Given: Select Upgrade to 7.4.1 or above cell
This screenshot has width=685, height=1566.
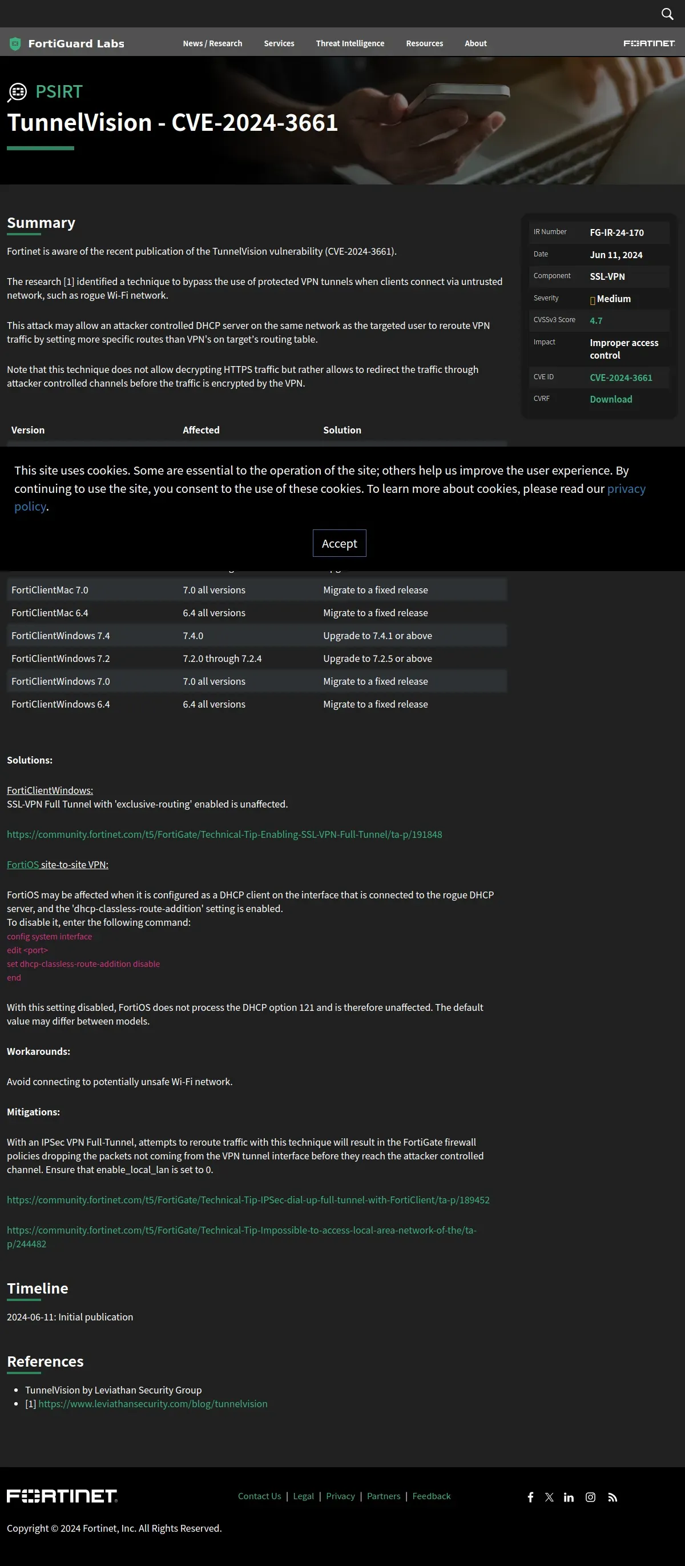Looking at the screenshot, I should [x=377, y=635].
